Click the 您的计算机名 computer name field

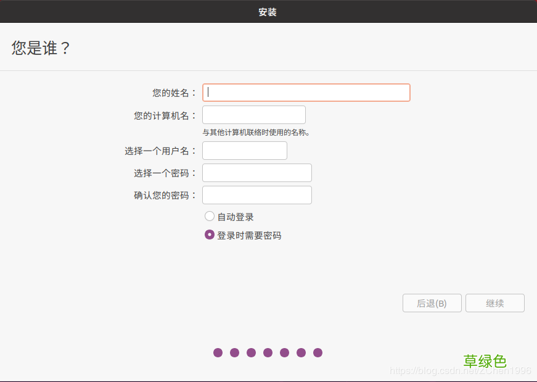coord(253,114)
